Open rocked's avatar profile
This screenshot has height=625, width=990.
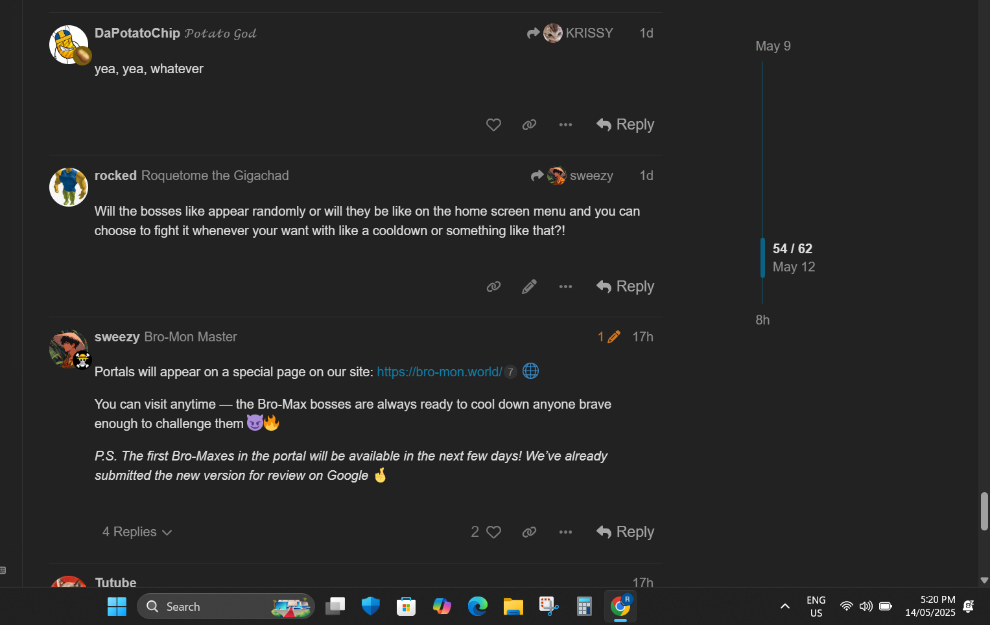tap(69, 187)
